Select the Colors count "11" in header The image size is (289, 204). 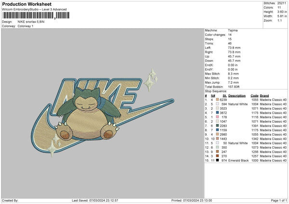pyautogui.click(x=279, y=8)
